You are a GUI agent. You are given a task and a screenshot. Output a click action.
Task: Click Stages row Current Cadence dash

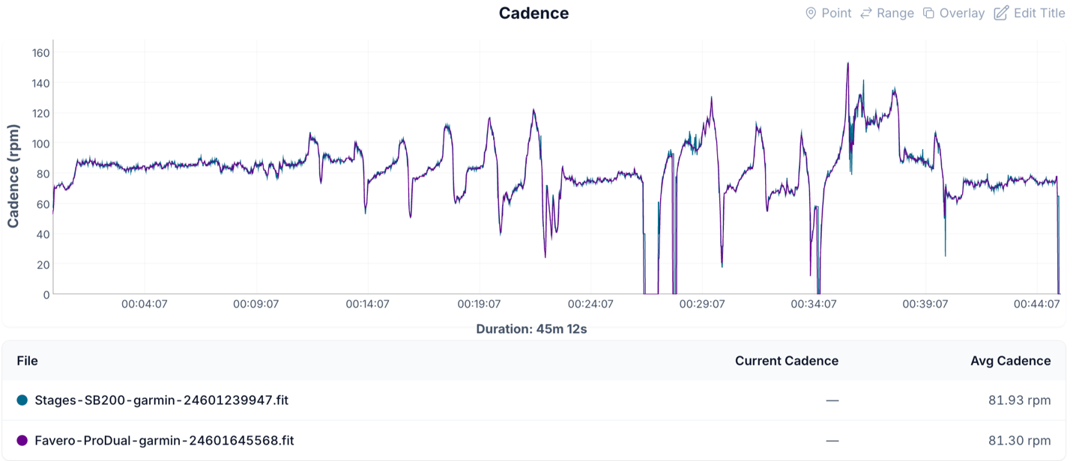[x=832, y=400]
